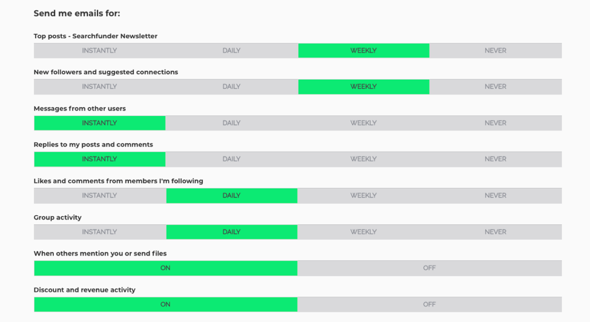
Task: Choose Weekly for Group activity emails
Action: tap(363, 232)
